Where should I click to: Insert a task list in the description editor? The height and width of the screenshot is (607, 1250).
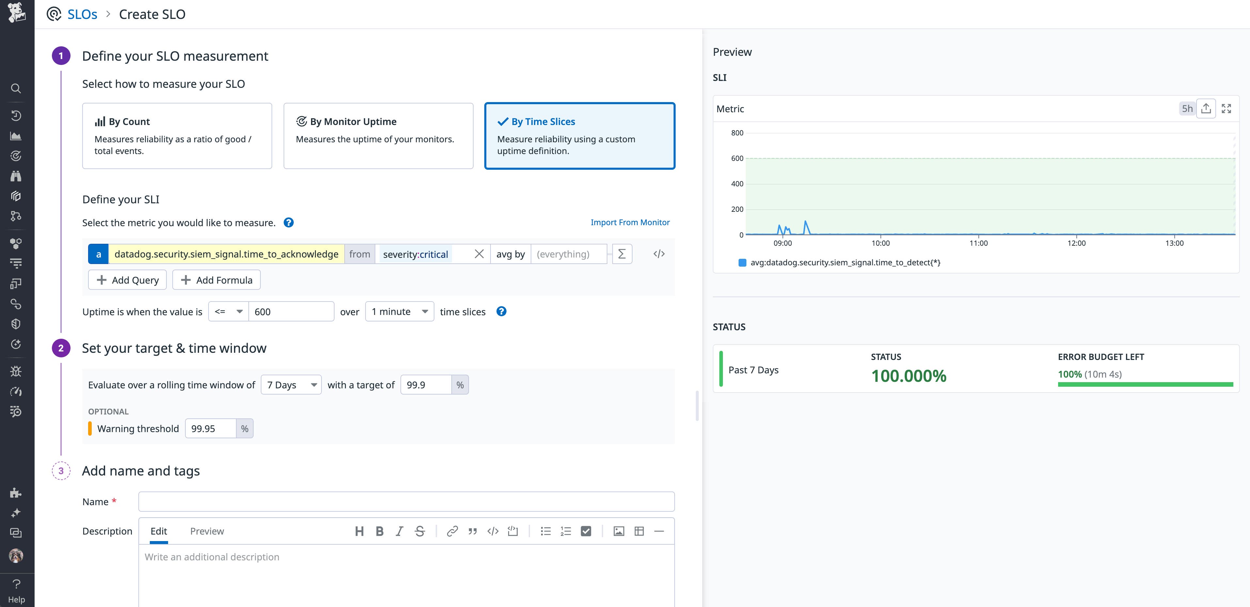[586, 531]
